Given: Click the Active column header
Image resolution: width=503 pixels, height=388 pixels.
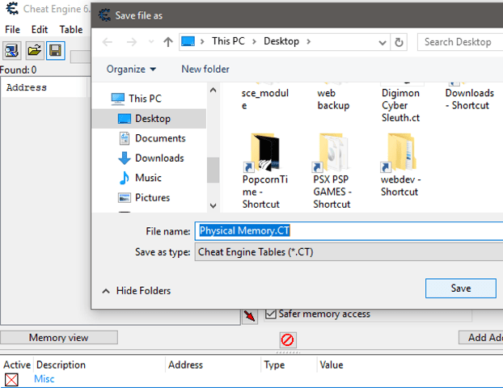Looking at the screenshot, I should click(x=17, y=365).
